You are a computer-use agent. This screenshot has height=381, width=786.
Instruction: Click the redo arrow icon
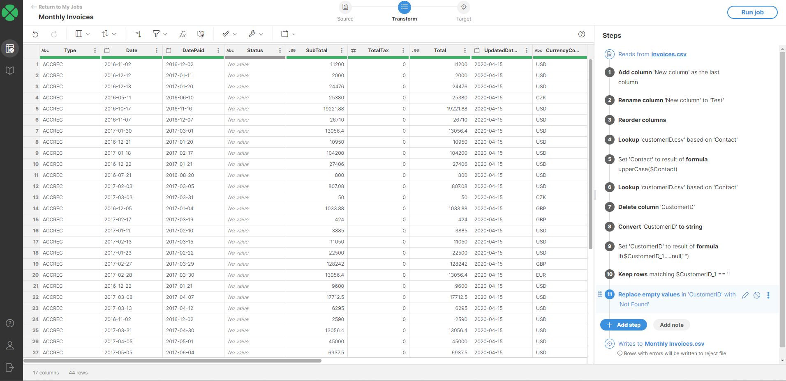[x=54, y=34]
